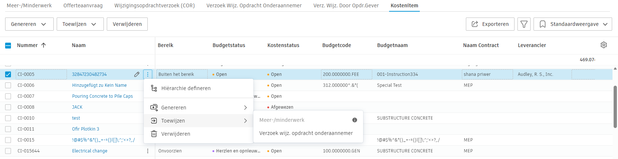Check the CI-0010 row checkbox
Image resolution: width=618 pixels, height=159 pixels.
[x=8, y=118]
